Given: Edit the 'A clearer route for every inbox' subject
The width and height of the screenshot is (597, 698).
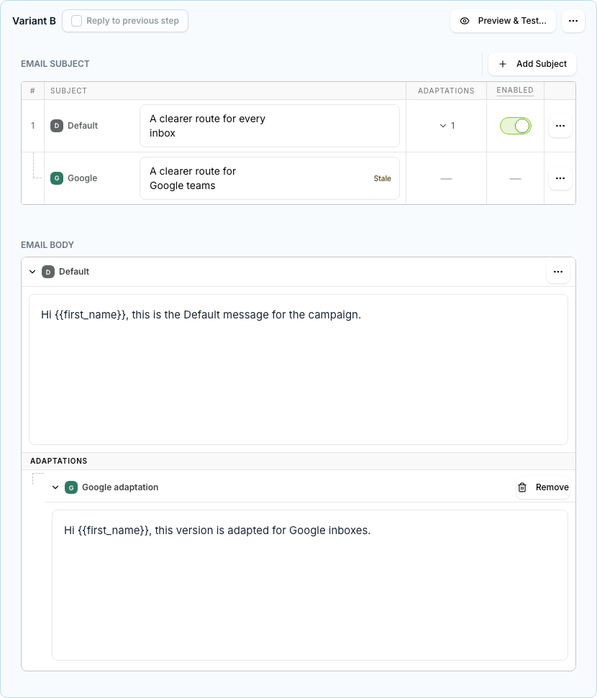Looking at the screenshot, I should [270, 126].
